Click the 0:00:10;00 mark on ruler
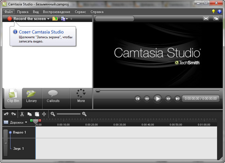Image resolution: width=225 pixels, height=163 pixels. [x=63, y=125]
